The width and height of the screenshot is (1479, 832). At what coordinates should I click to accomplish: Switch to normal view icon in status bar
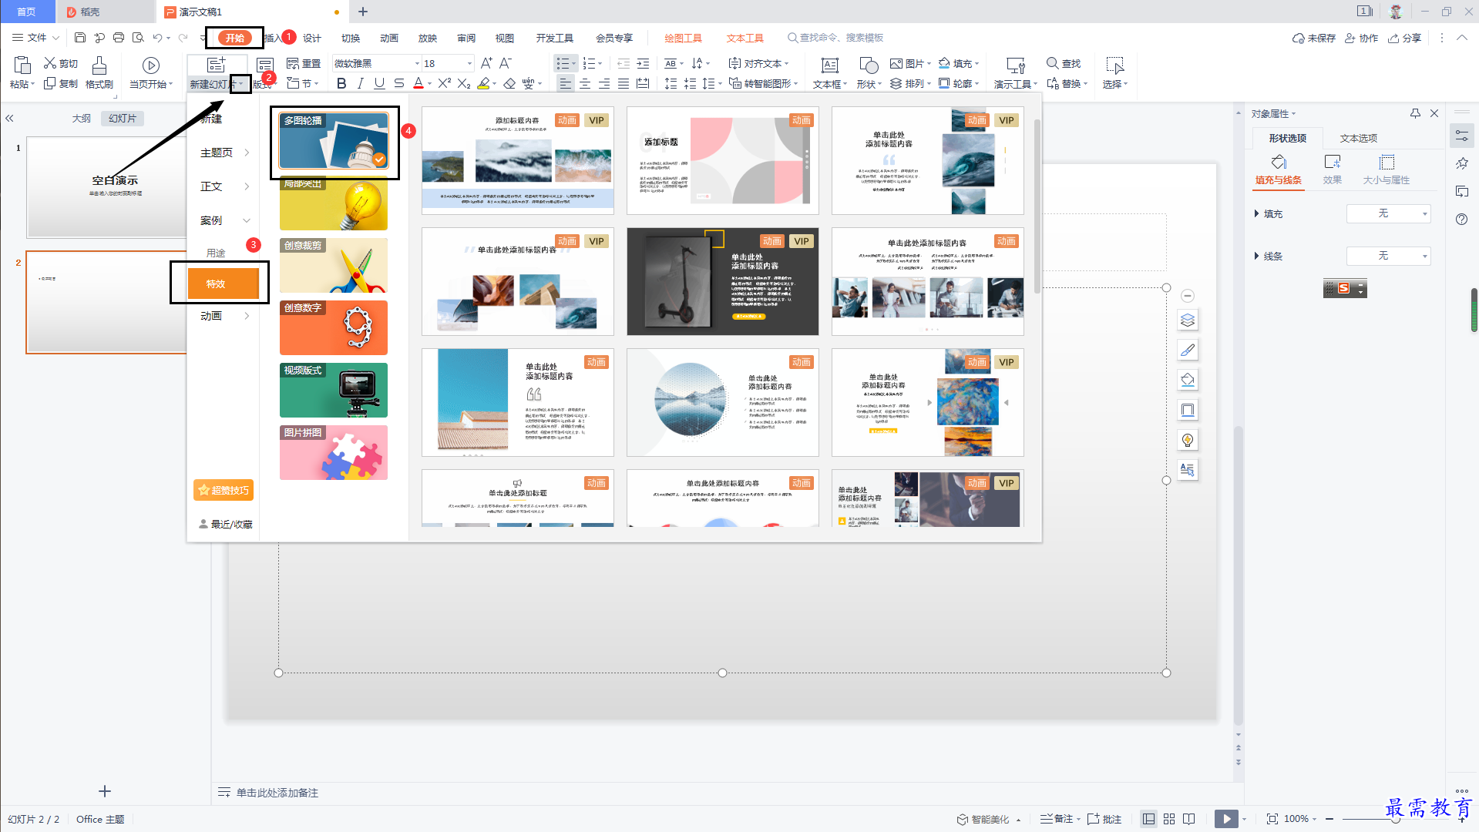[1148, 819]
